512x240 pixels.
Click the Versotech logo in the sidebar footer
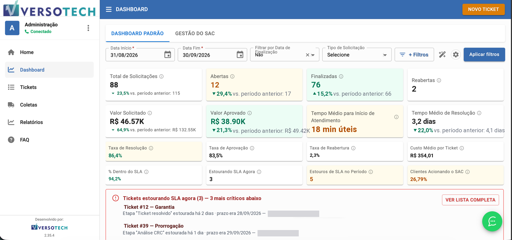(49, 227)
